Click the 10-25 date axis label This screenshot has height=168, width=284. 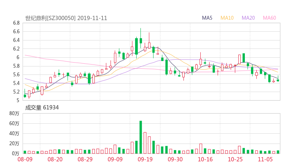pyautogui.click(x=235, y=159)
